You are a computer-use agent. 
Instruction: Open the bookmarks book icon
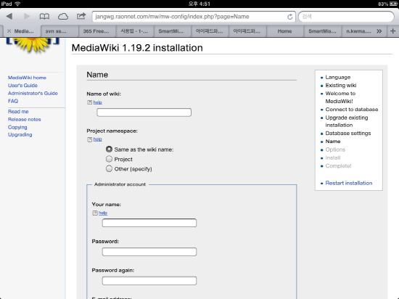click(44, 17)
